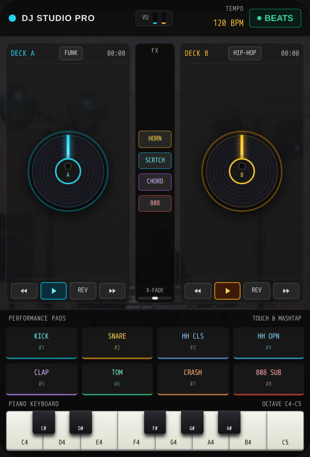The image size is (310, 457).
Task: Fast-forward Deck B
Action: [286, 291]
